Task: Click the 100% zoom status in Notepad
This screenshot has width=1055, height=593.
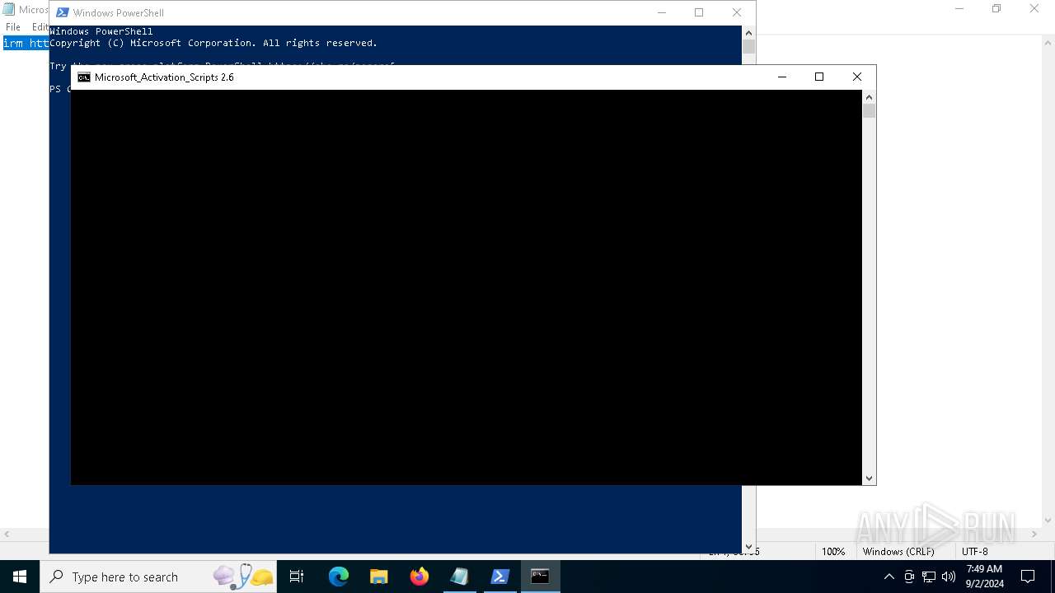Action: tap(833, 552)
